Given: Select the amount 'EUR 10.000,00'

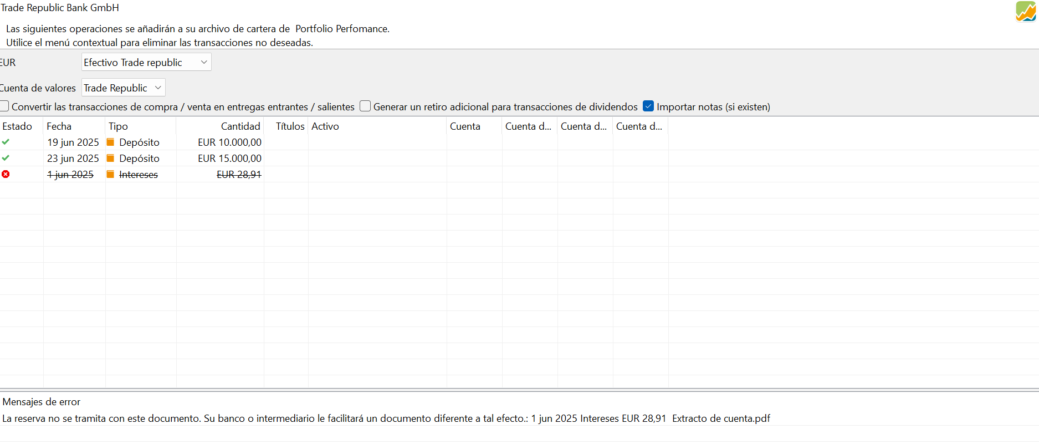Looking at the screenshot, I should (229, 142).
